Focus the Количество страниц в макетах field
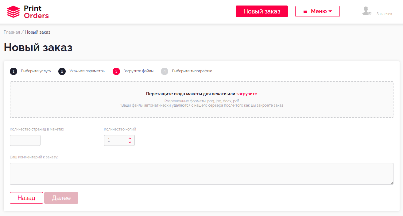The image size is (403, 216). coord(25,140)
